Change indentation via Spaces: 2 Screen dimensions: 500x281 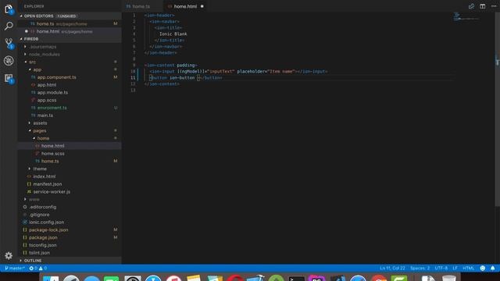(x=420, y=269)
